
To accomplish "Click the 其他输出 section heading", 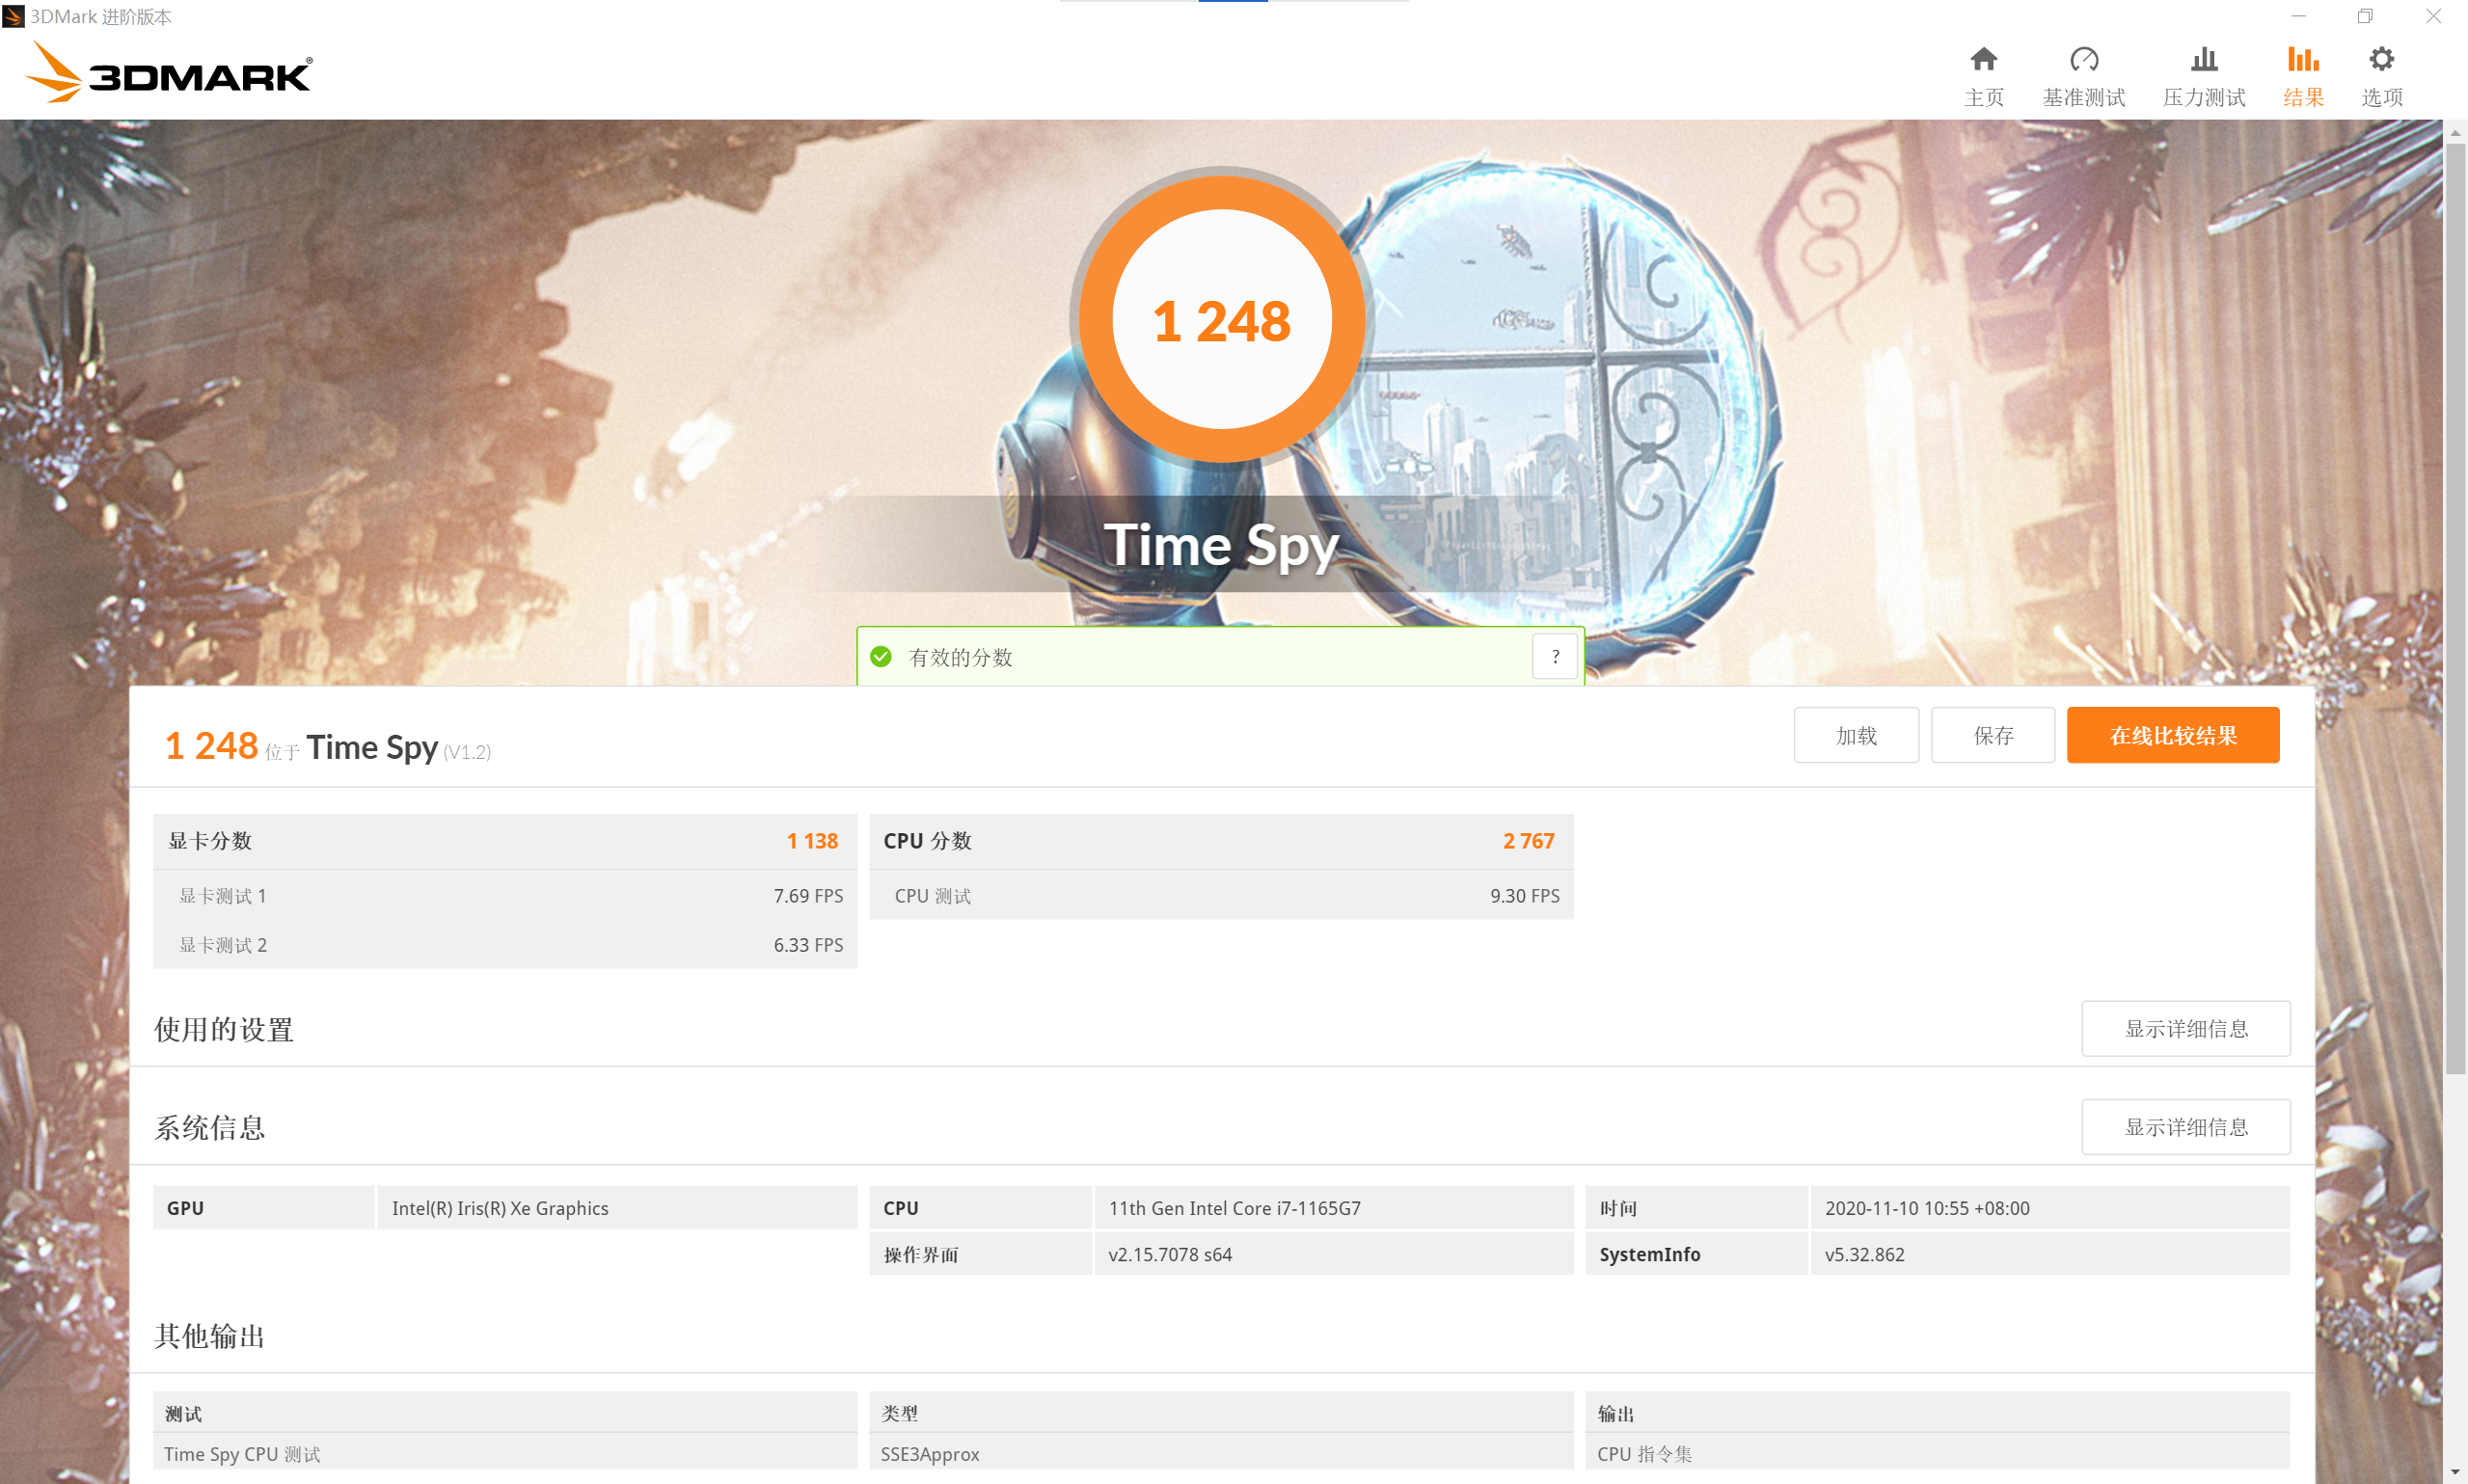I will [x=209, y=1336].
